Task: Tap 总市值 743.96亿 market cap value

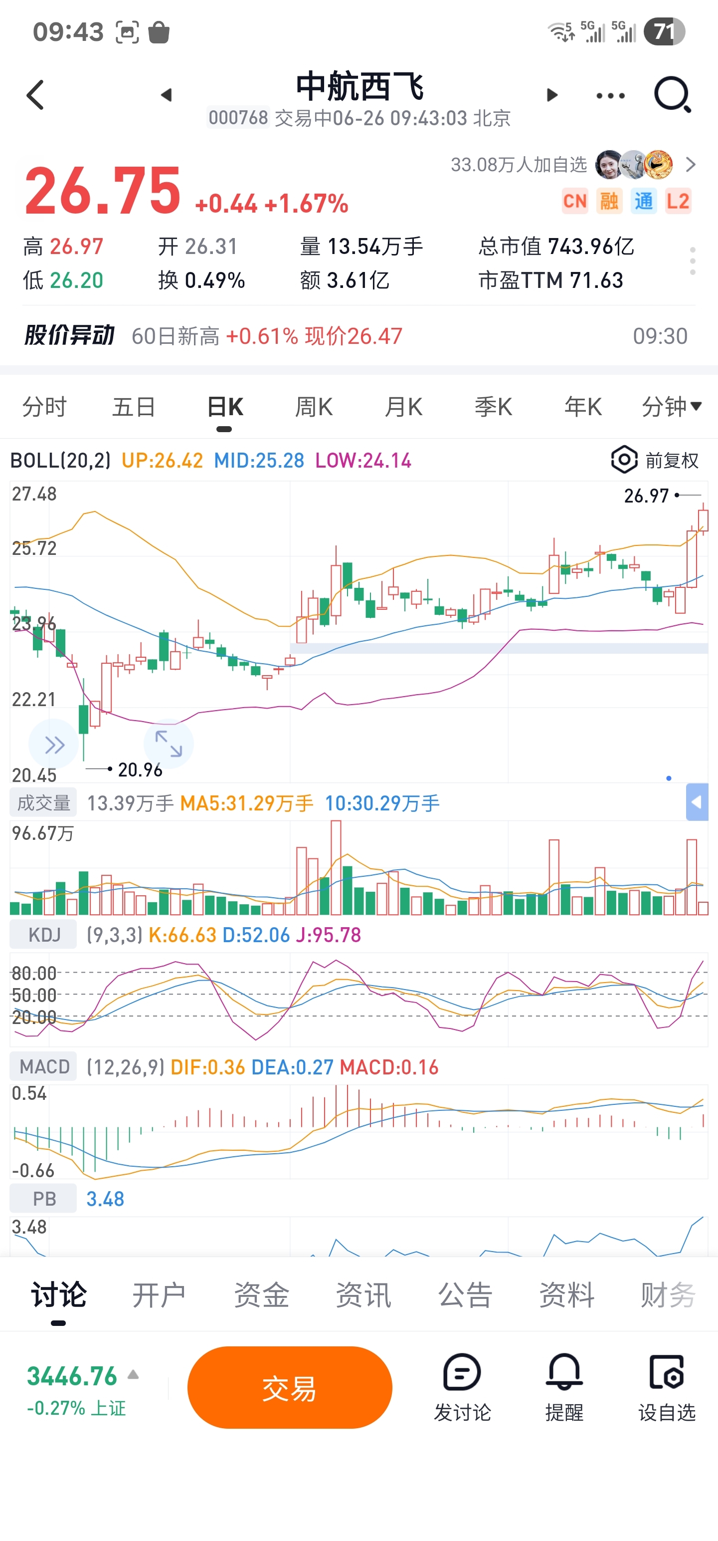Action: tap(556, 246)
